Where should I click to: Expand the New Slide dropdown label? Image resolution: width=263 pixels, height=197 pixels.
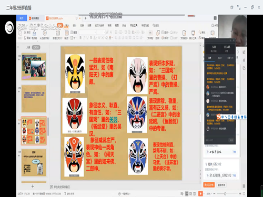point(58,38)
